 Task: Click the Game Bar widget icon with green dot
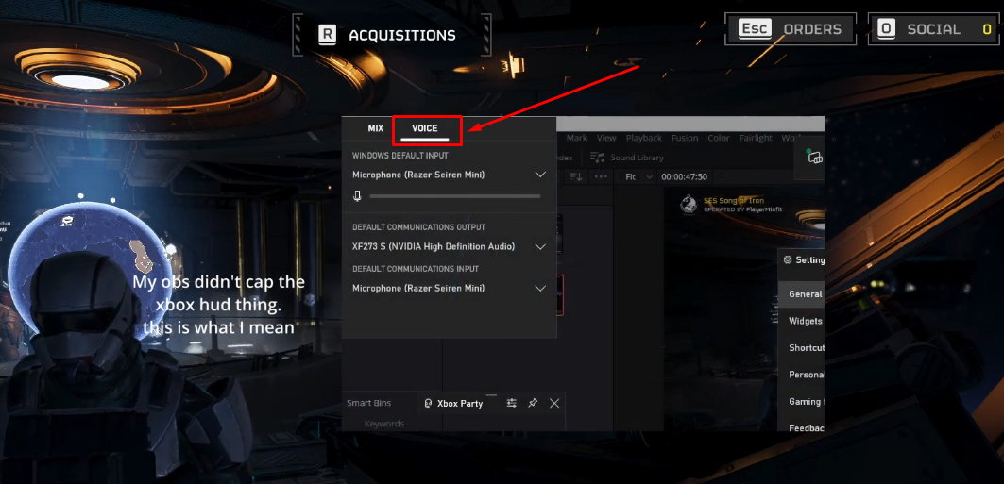[x=814, y=157]
